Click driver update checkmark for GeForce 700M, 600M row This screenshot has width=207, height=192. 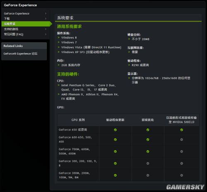(115, 151)
